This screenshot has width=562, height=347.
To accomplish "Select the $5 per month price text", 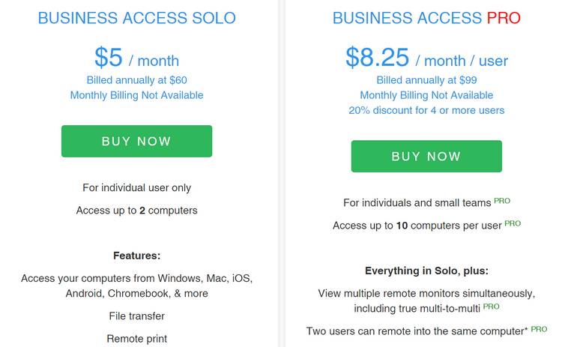I will tap(136, 58).
